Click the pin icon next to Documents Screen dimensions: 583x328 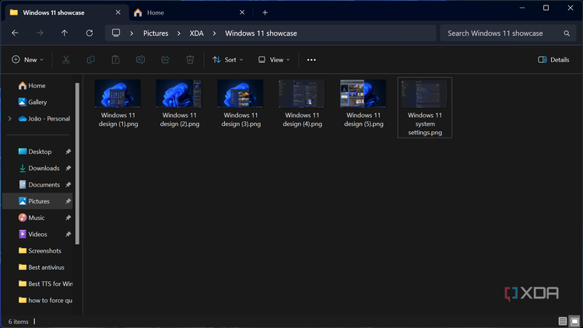click(x=68, y=185)
